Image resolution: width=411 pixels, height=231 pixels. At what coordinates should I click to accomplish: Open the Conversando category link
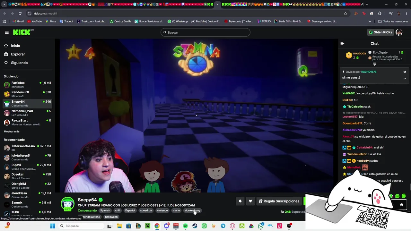[87, 210]
